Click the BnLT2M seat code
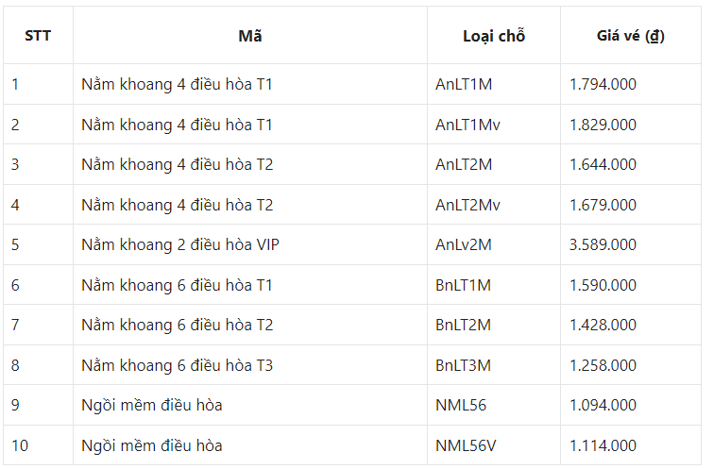This screenshot has width=714, height=469. coord(463,325)
